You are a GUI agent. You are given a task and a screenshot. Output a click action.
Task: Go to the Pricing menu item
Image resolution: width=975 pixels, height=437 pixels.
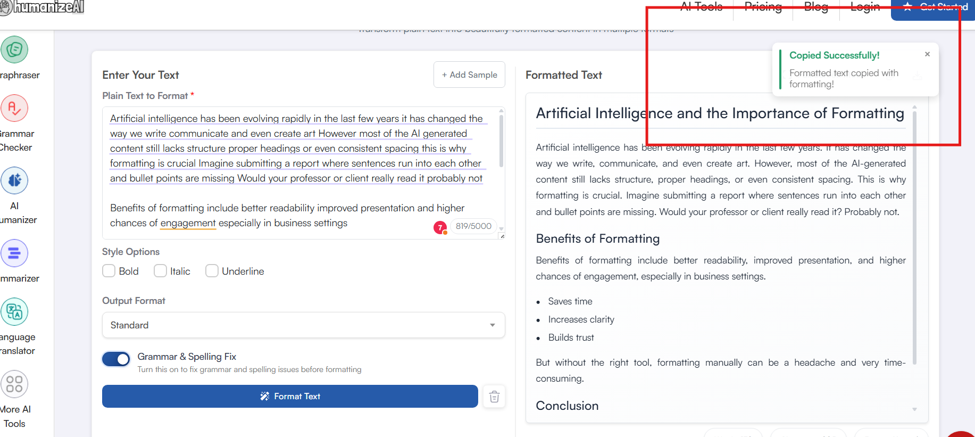(x=763, y=7)
